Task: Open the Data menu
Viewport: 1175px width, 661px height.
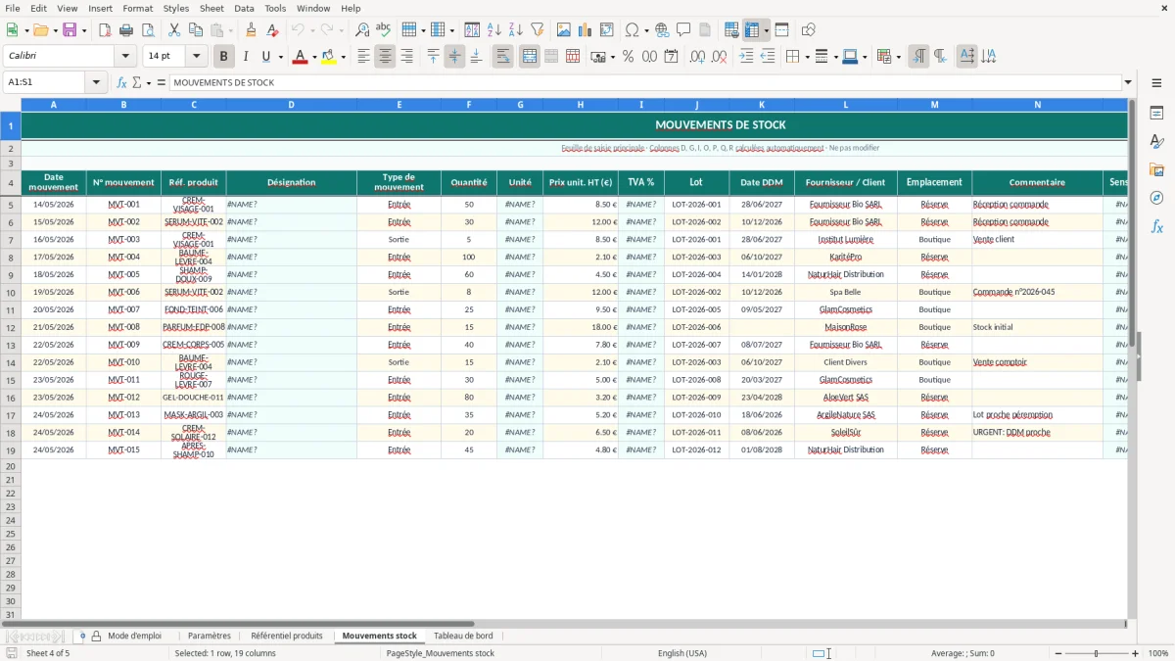Action: [x=244, y=8]
